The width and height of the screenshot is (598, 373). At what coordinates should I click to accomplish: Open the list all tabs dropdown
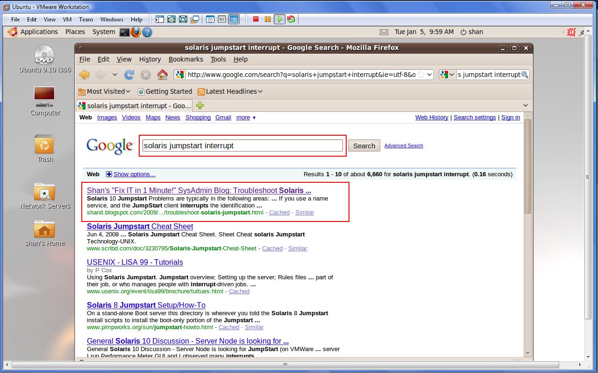pyautogui.click(x=525, y=105)
